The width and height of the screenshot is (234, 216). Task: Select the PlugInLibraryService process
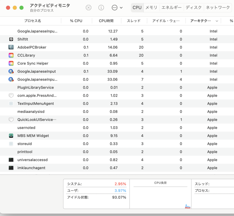35,88
